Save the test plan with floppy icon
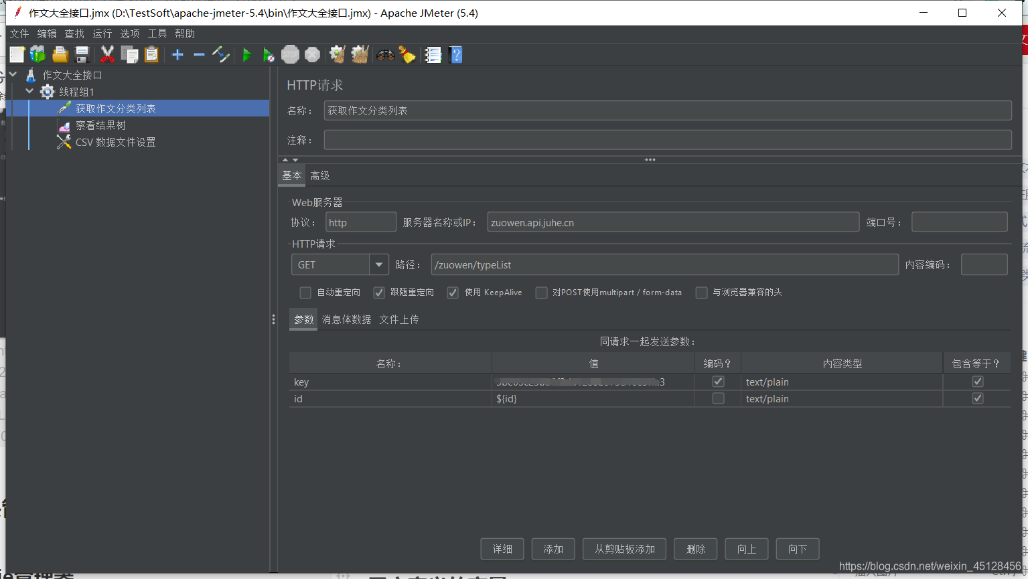1028x579 pixels. 82,55
